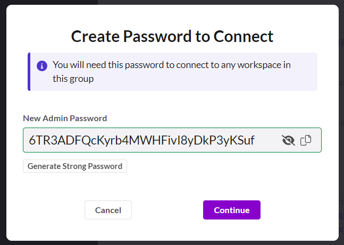Generate a new strong password

pyautogui.click(x=75, y=166)
